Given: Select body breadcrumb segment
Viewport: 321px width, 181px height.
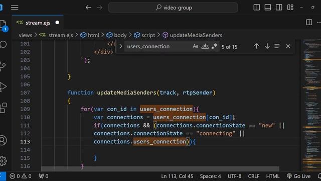Looking at the screenshot, I should tap(116, 35).
